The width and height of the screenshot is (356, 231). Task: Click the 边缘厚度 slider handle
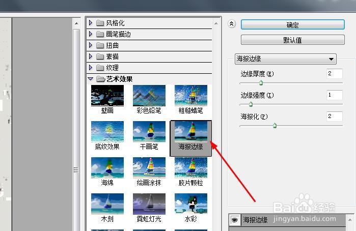click(x=261, y=83)
